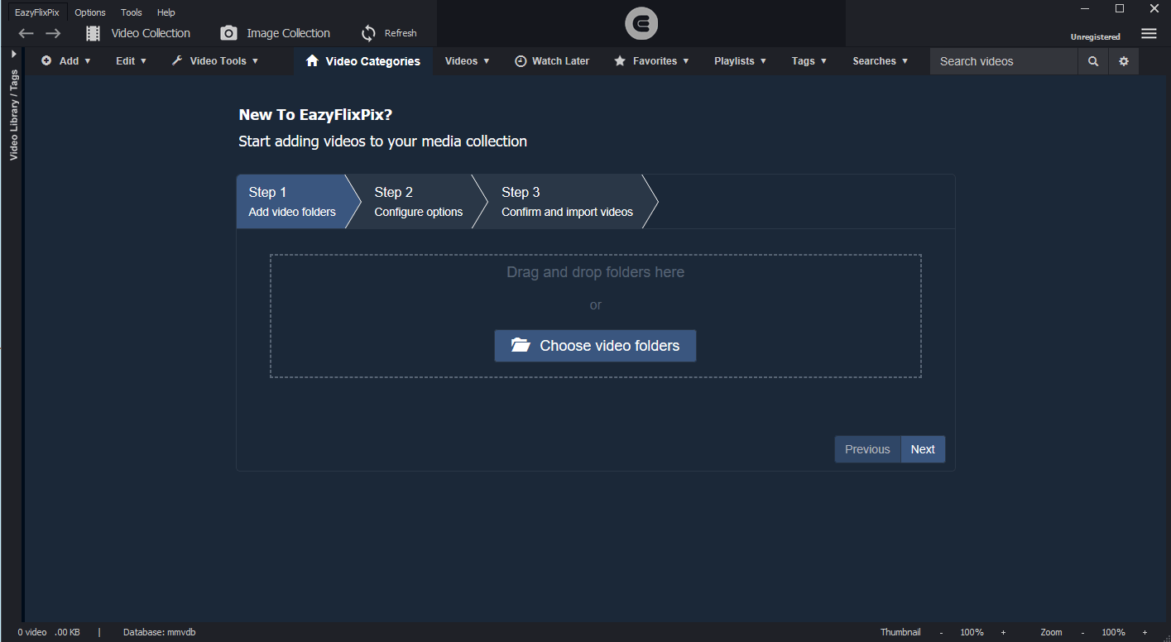
Task: Click Choose video folders button
Action: [595, 346]
